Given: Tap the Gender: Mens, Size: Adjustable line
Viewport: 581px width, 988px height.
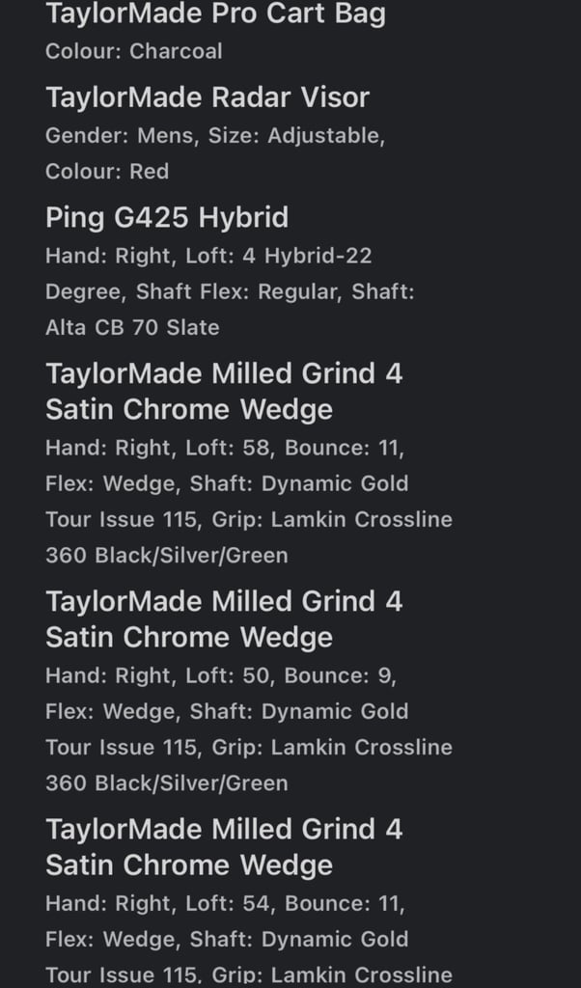Looking at the screenshot, I should tap(215, 136).
